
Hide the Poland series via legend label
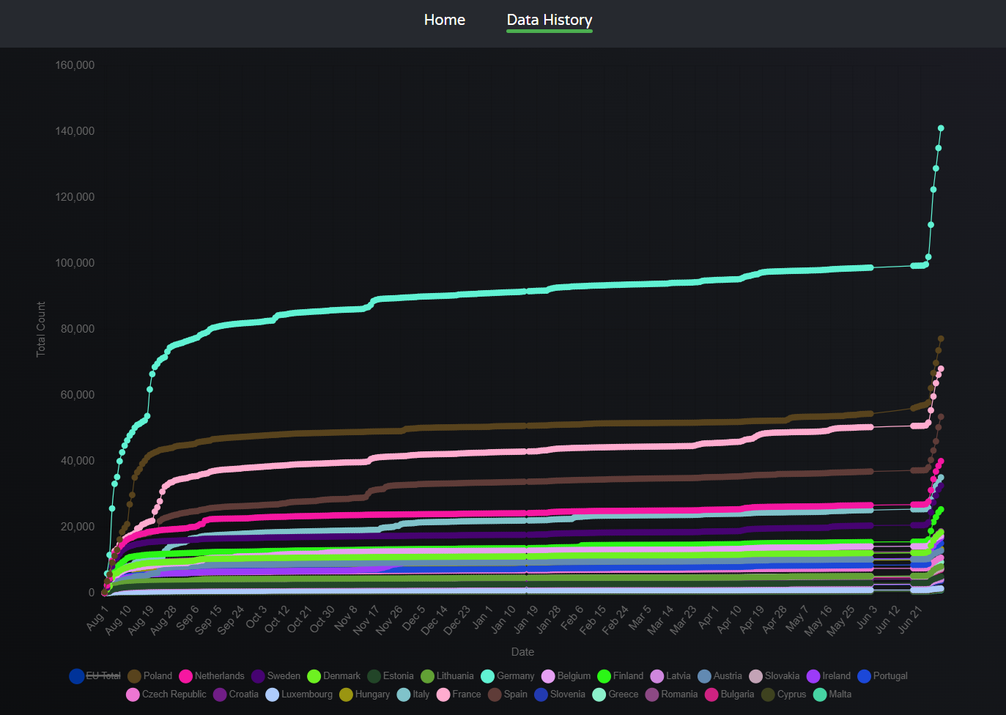click(158, 675)
